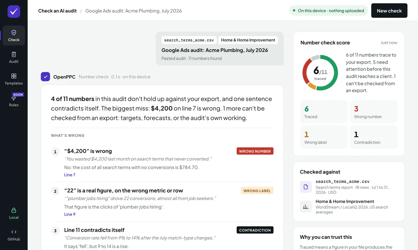This screenshot has width=418, height=250.
Task: Click the quote about $4,200 wasted last month
Action: tap(138, 159)
